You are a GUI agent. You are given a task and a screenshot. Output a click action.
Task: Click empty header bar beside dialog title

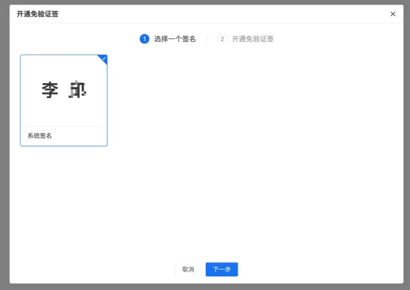point(222,14)
